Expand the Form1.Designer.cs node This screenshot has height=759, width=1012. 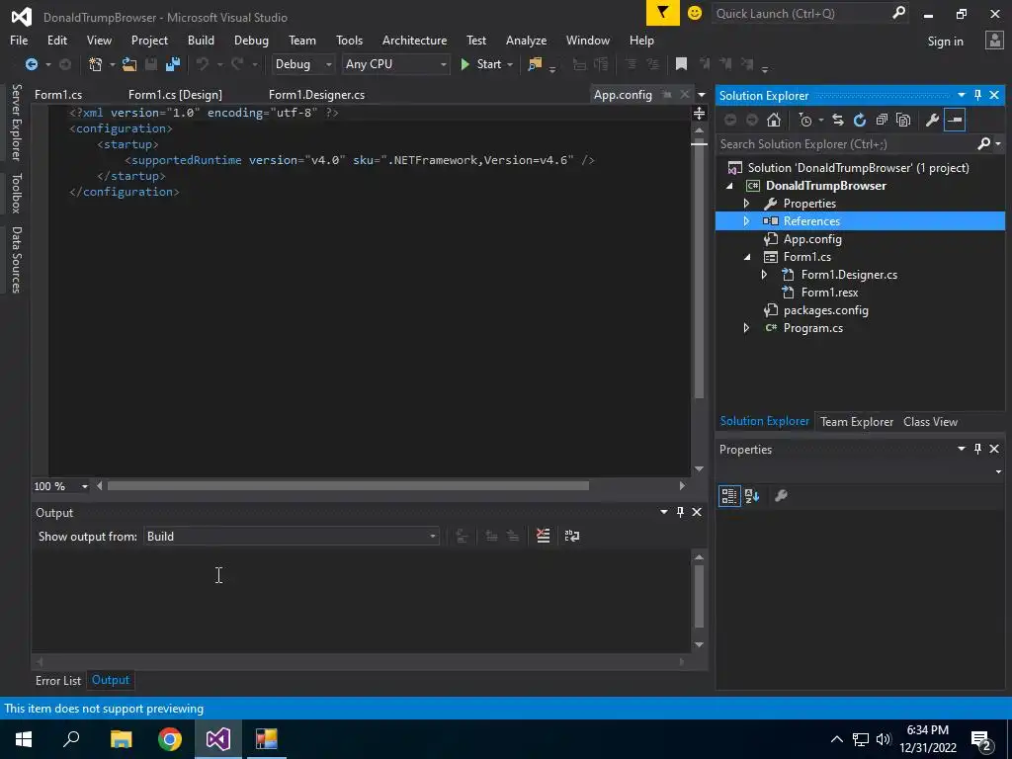(x=765, y=275)
